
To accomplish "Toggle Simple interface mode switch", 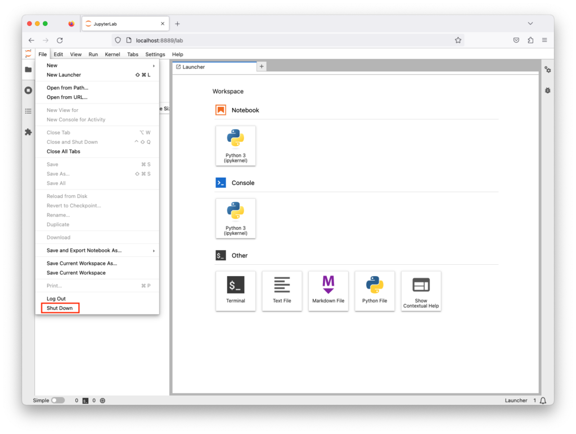I will (x=58, y=400).
